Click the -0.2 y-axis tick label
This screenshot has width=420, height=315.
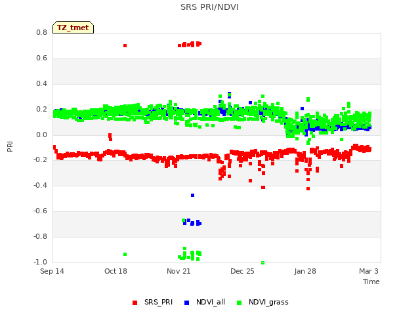click(40, 160)
